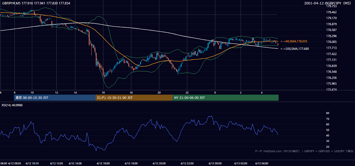
Task: Click the RSI(14) 40.9988 indicator label
Action: coord(12,105)
